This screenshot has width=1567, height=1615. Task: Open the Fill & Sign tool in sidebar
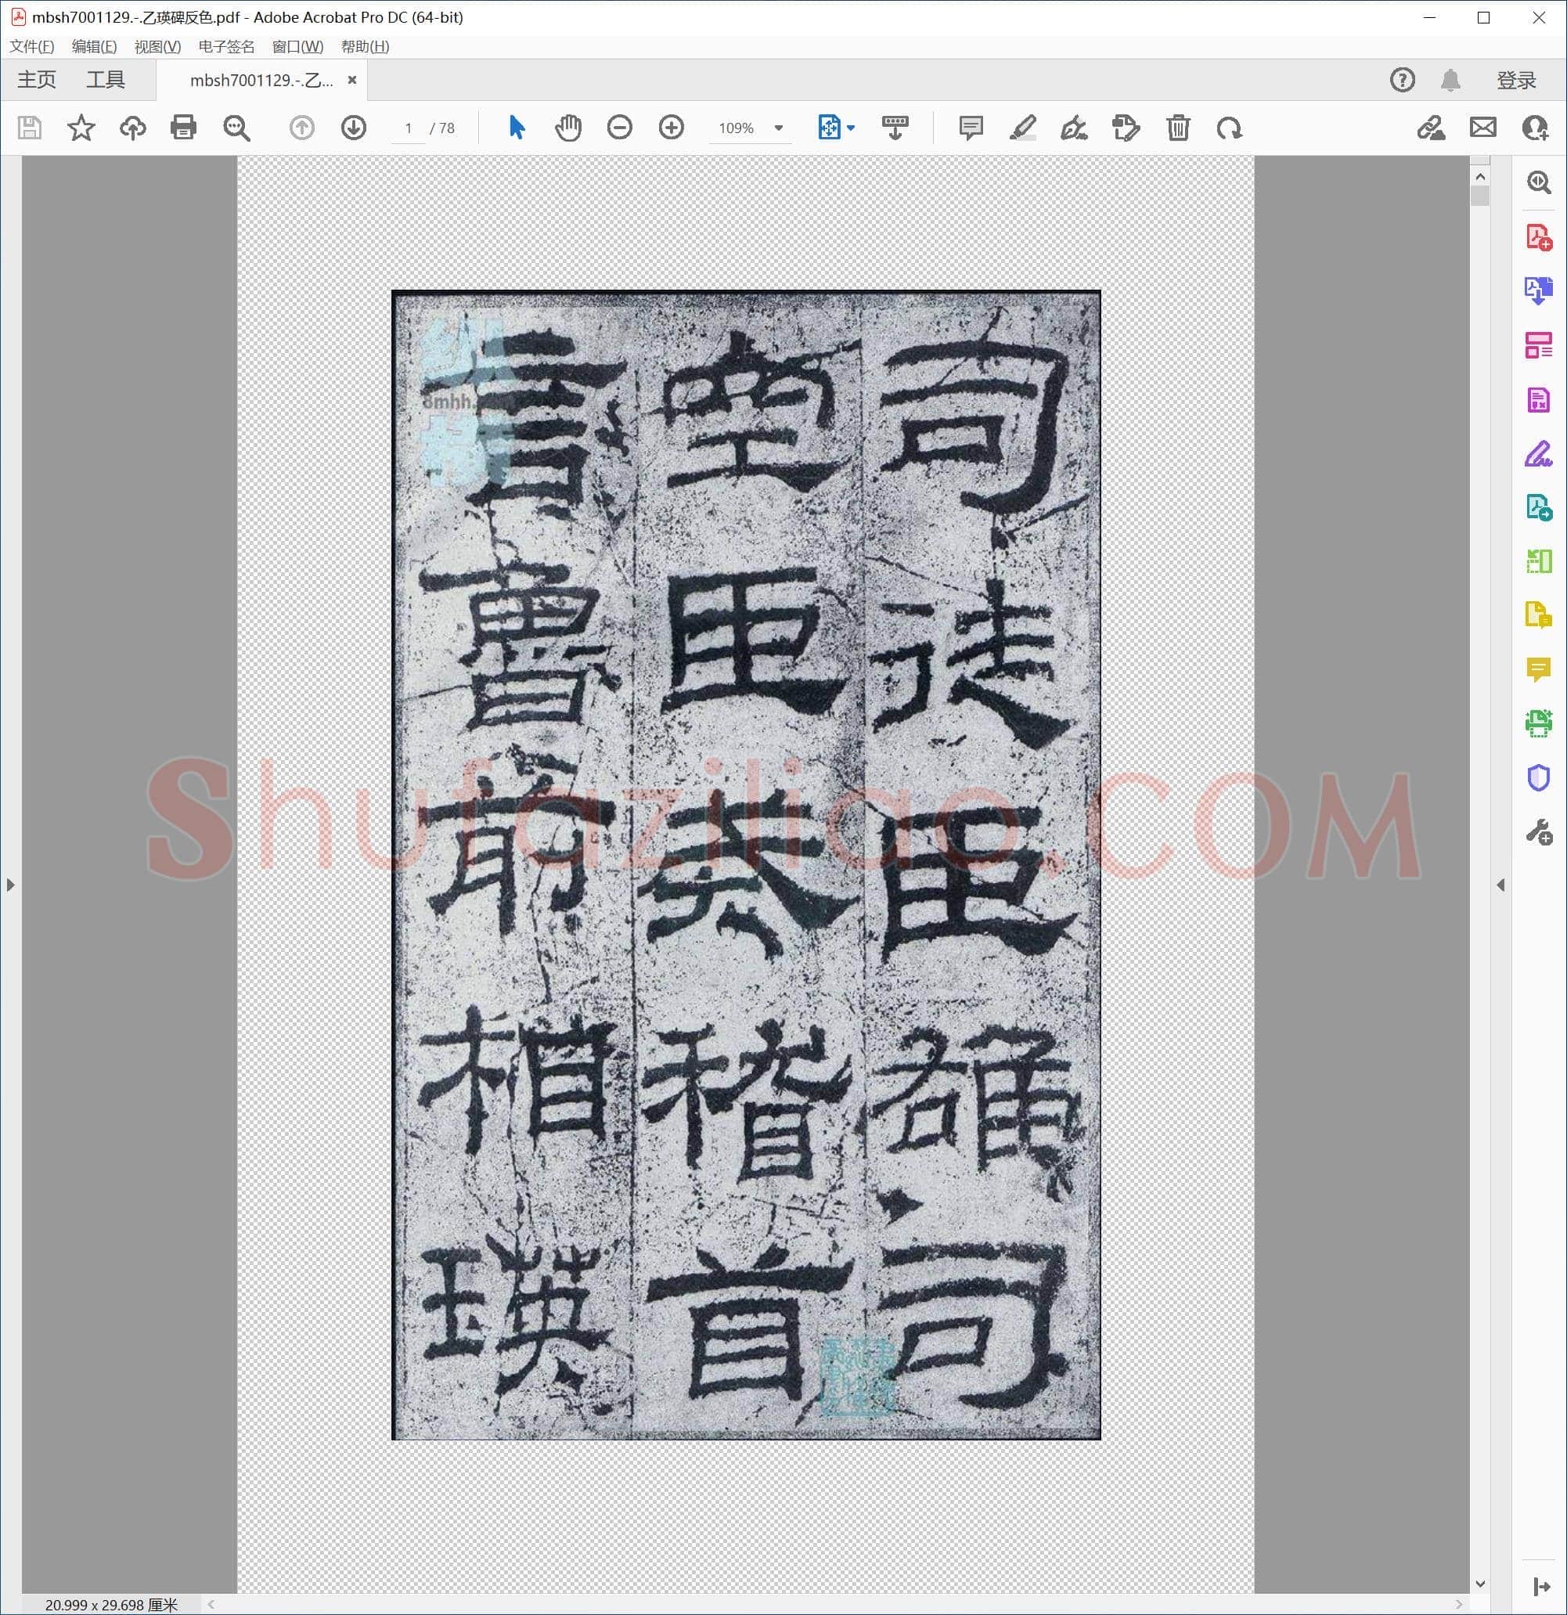pyautogui.click(x=1538, y=454)
